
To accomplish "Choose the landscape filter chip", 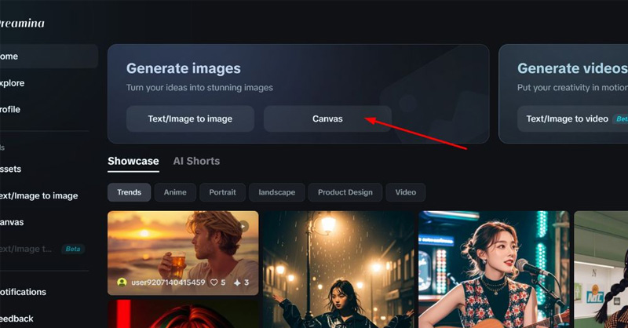I will coord(276,192).
